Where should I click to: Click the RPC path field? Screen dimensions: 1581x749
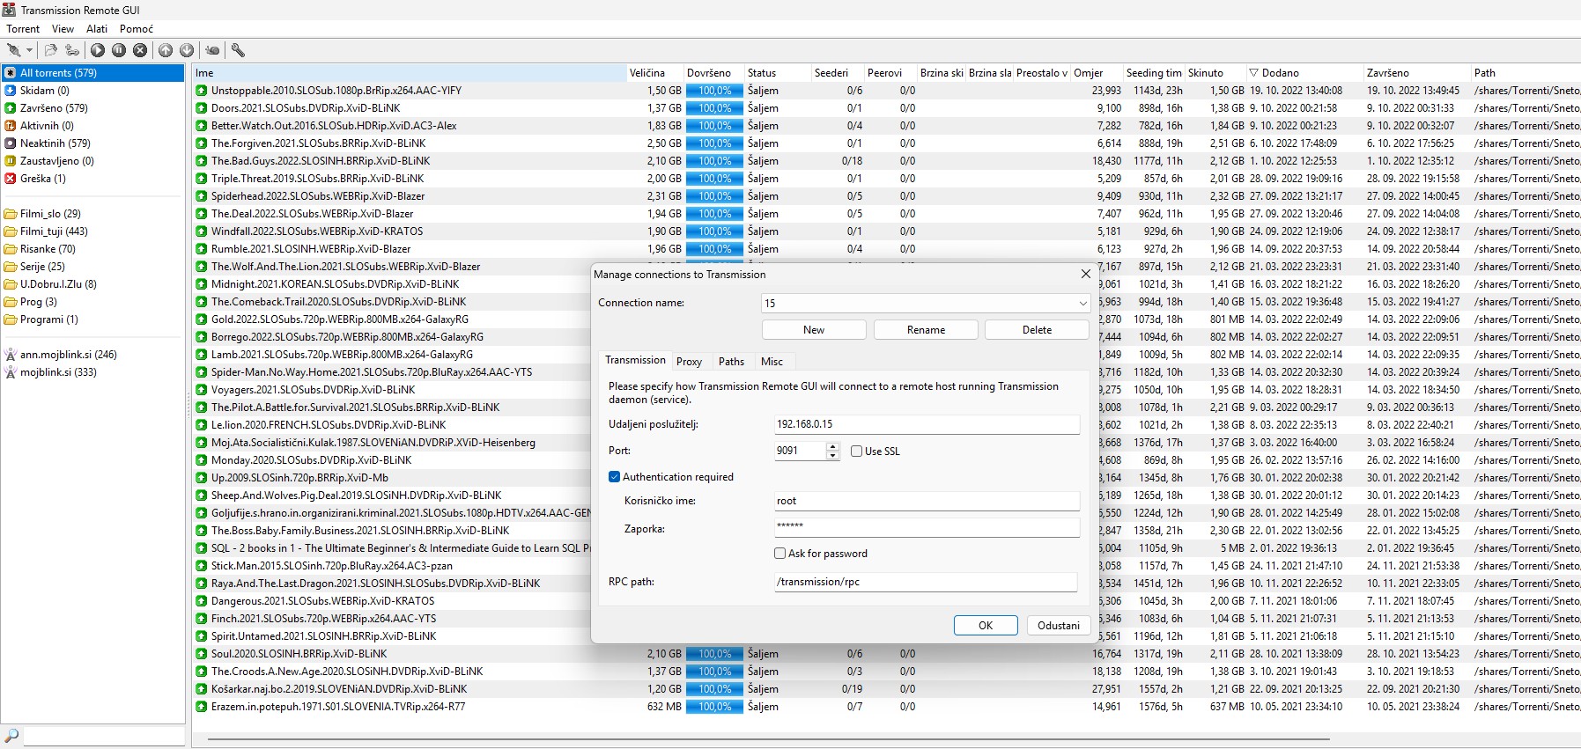click(926, 582)
